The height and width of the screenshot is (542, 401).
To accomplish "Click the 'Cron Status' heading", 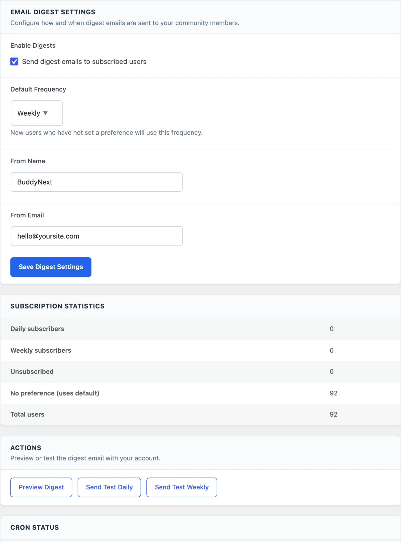I will (x=35, y=527).
